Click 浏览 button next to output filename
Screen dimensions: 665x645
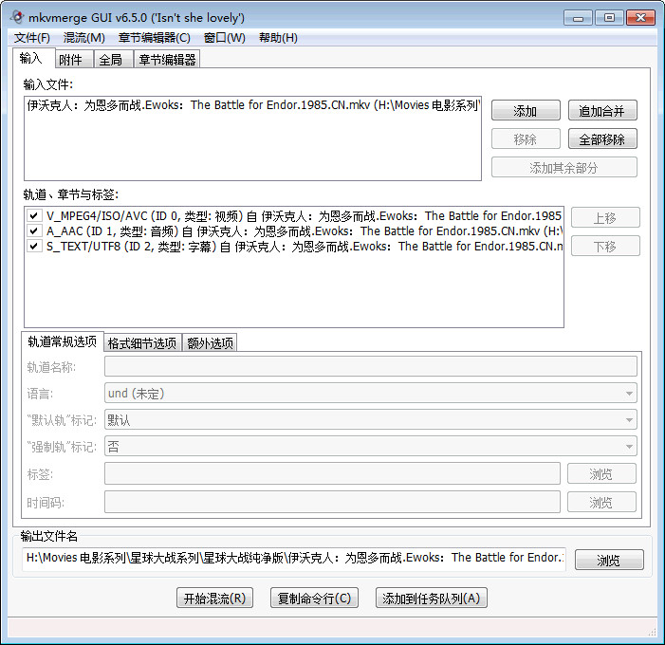click(608, 561)
